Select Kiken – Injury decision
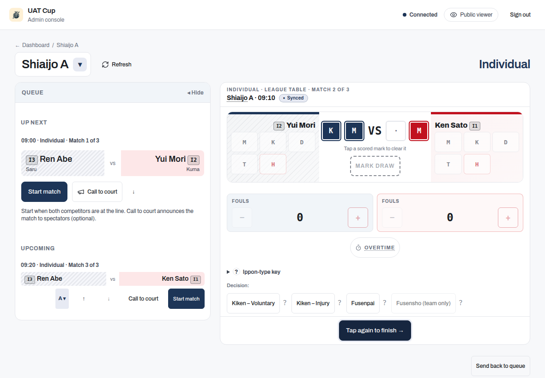The image size is (545, 378). tap(313, 303)
